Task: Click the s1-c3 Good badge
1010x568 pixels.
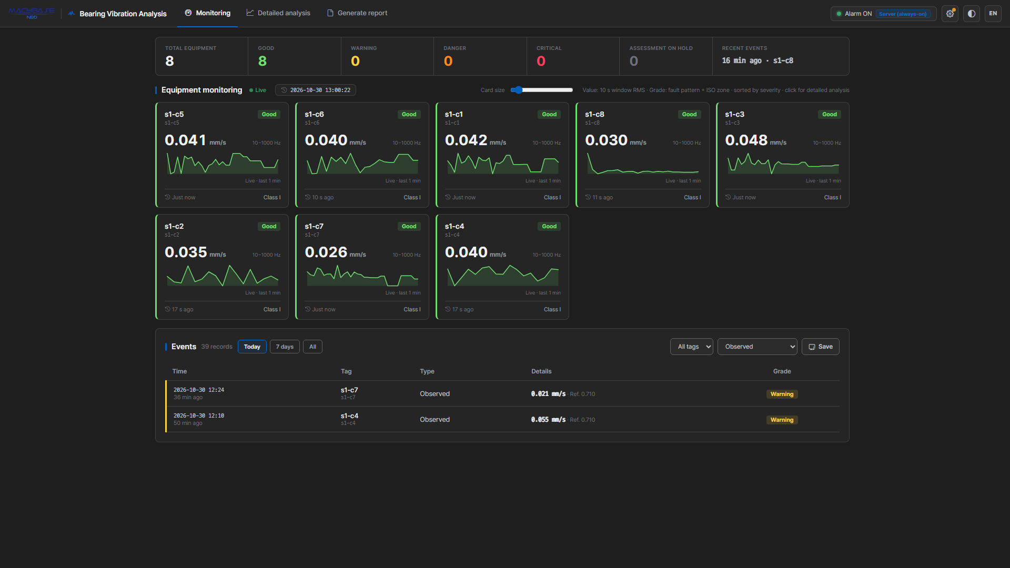Action: point(830,114)
